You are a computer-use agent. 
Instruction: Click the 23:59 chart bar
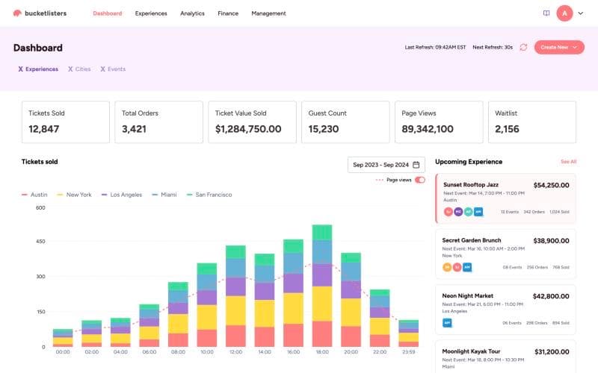(408, 333)
